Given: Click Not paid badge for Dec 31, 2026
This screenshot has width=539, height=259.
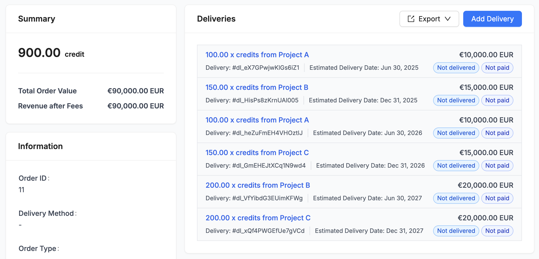Looking at the screenshot, I should 497,166.
